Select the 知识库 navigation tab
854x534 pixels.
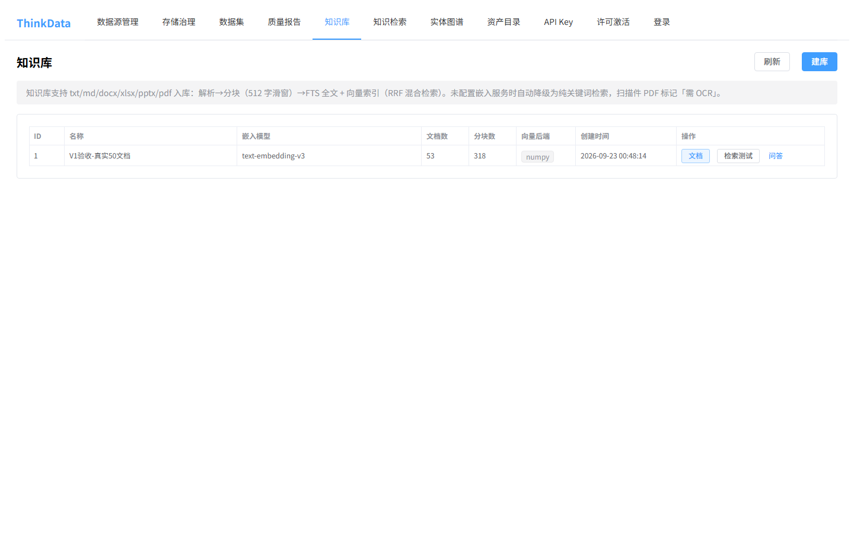tap(337, 22)
